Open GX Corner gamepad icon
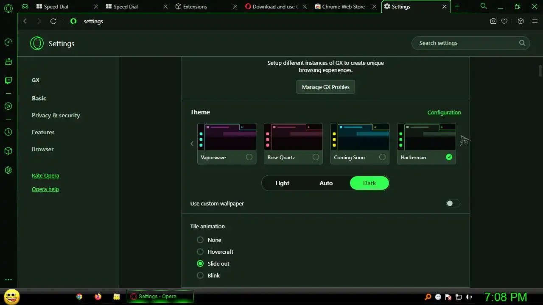543x305 pixels. [x=25, y=6]
